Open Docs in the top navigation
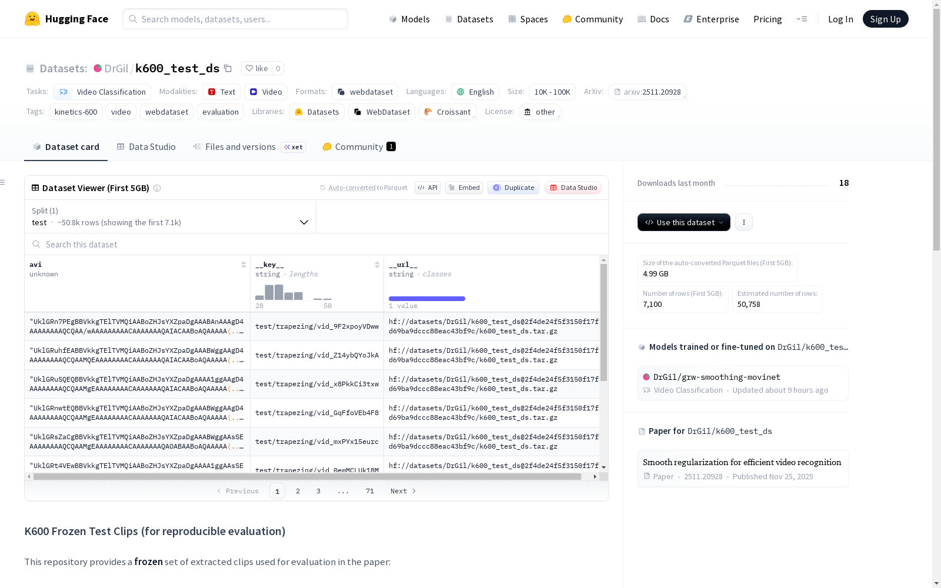The height and width of the screenshot is (588, 941). click(x=653, y=19)
